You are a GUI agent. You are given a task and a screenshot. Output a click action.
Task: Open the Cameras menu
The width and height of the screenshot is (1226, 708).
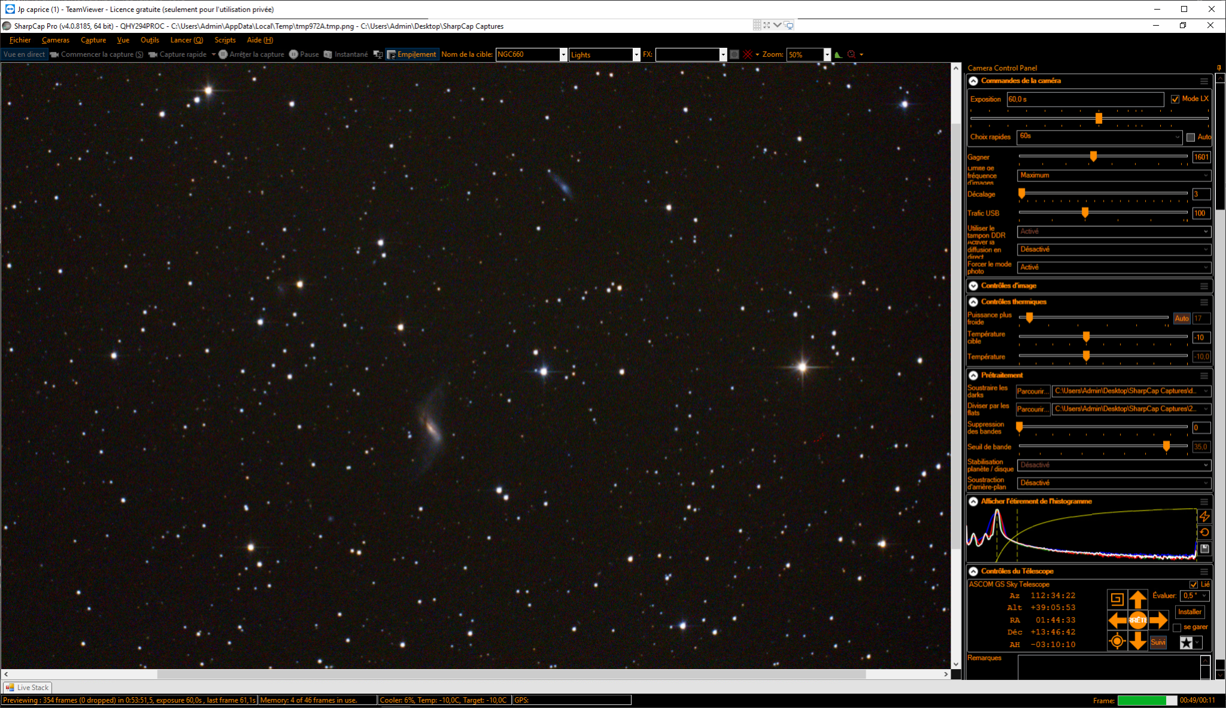coord(56,40)
